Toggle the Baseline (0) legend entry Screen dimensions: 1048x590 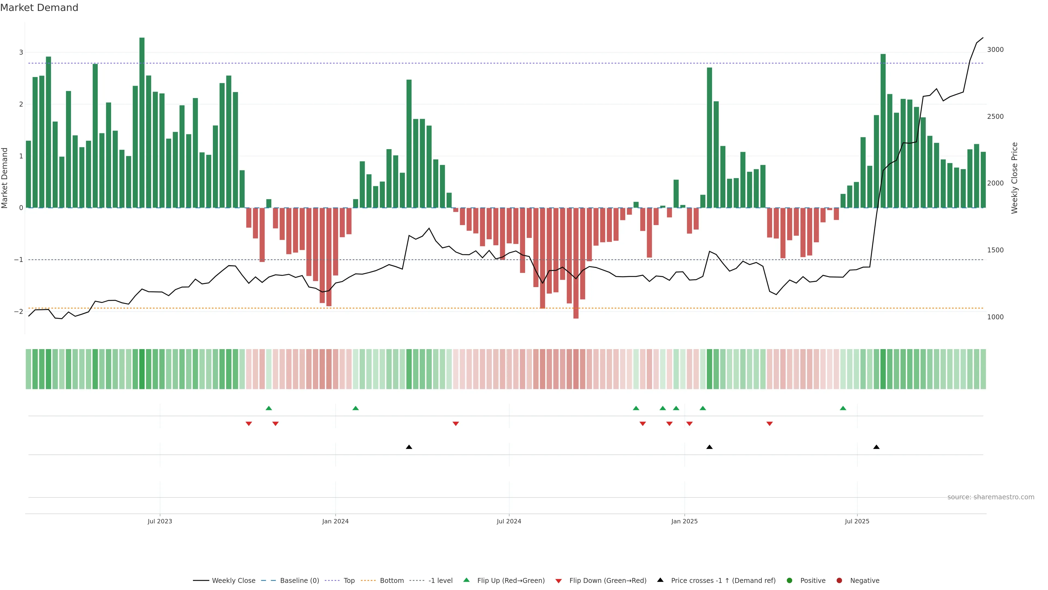(299, 580)
